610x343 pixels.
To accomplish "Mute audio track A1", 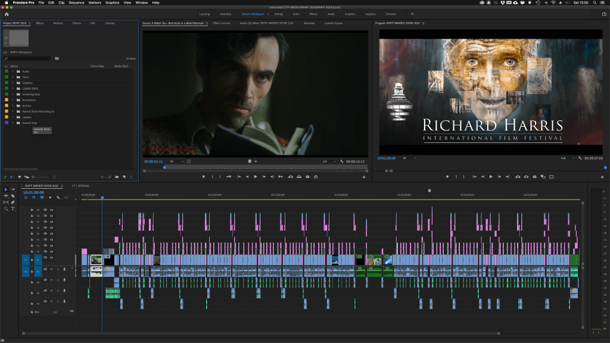I will click(x=51, y=270).
